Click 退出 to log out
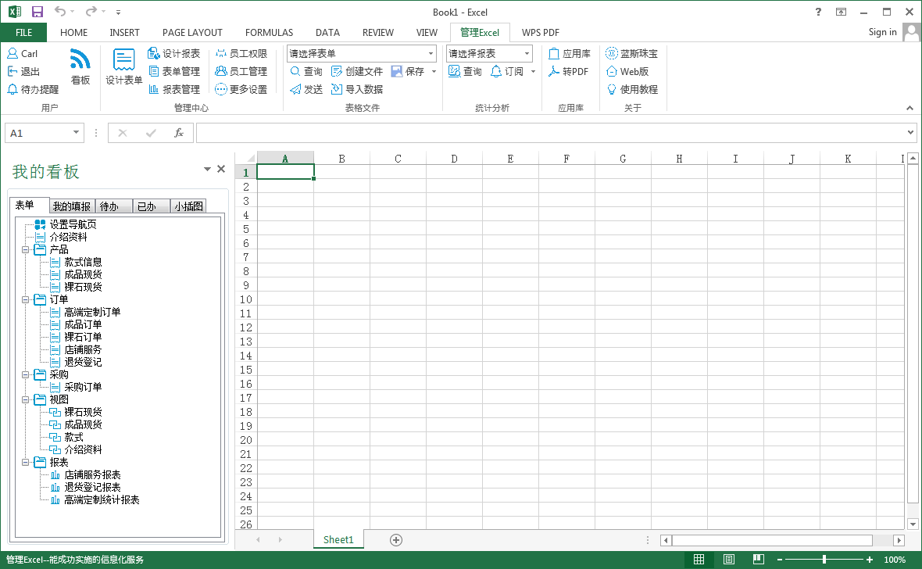Viewport: 922px width, 569px height. click(23, 71)
